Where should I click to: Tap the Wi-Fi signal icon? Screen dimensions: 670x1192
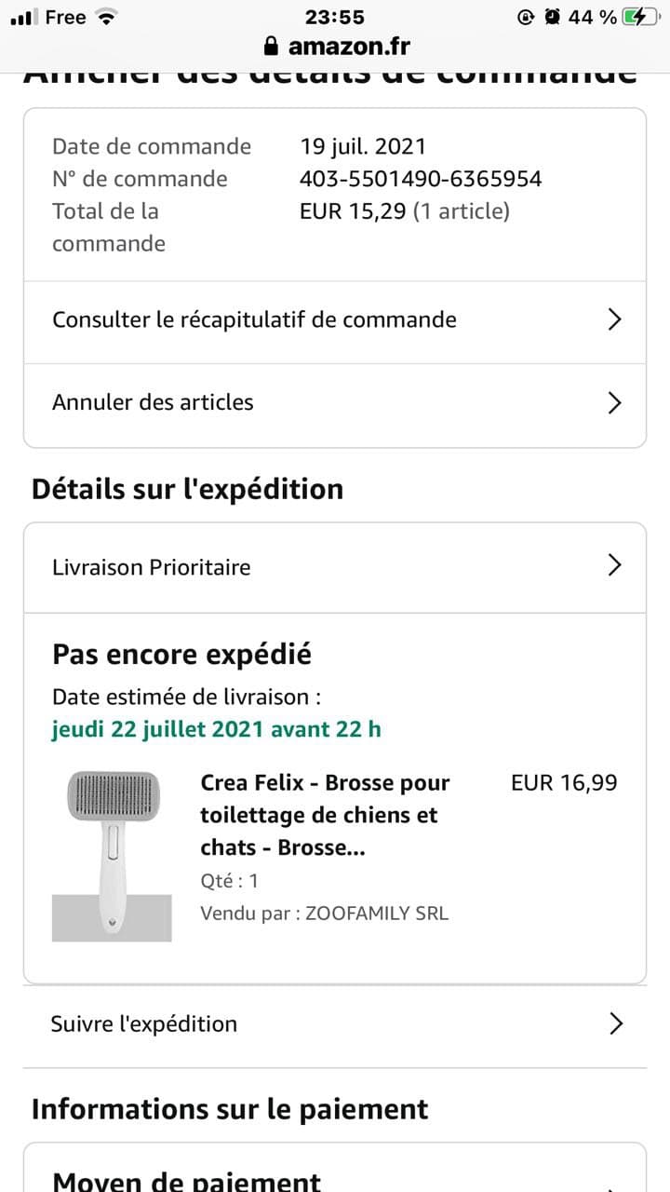click(x=107, y=17)
